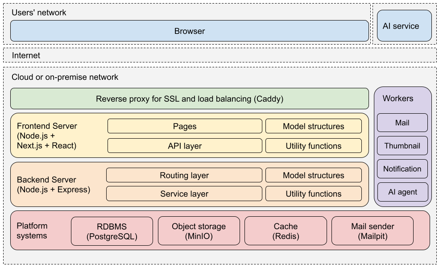Click the Mail sender (Mailpit) box
This screenshot has height=268, width=439.
click(x=373, y=231)
